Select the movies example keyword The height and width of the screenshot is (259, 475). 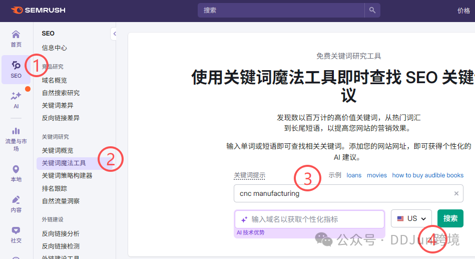click(x=377, y=175)
